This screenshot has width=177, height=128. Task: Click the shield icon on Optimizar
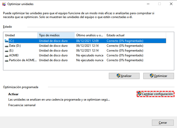tap(152, 76)
